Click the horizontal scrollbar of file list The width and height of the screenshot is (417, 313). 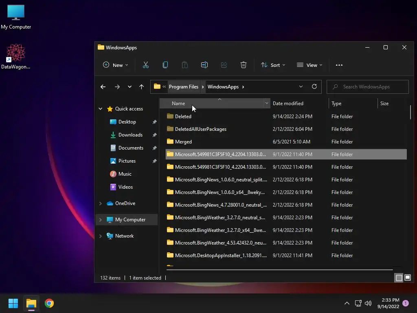tap(279, 270)
